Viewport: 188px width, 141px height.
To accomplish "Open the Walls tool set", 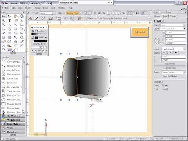I will (13, 128).
